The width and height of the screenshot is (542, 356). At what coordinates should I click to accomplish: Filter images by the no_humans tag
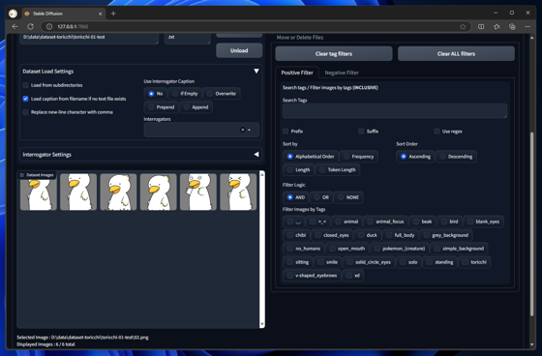(304, 249)
